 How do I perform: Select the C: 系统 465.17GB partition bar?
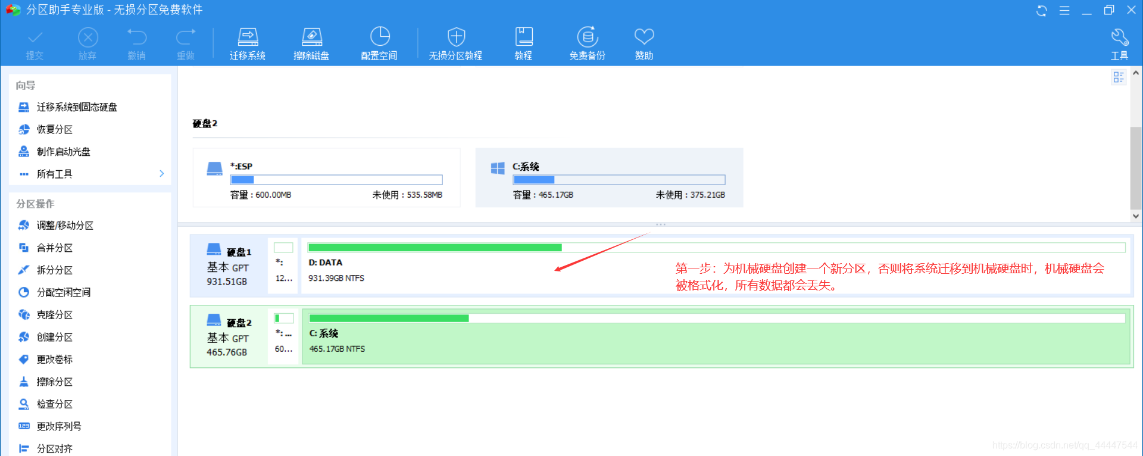click(716, 336)
